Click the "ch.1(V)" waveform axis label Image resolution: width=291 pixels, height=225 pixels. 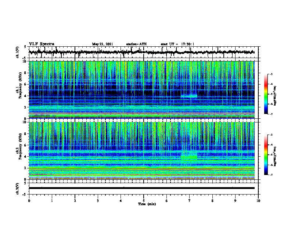(x=18, y=52)
